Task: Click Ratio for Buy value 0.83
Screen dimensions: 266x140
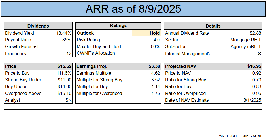Action: (257, 86)
